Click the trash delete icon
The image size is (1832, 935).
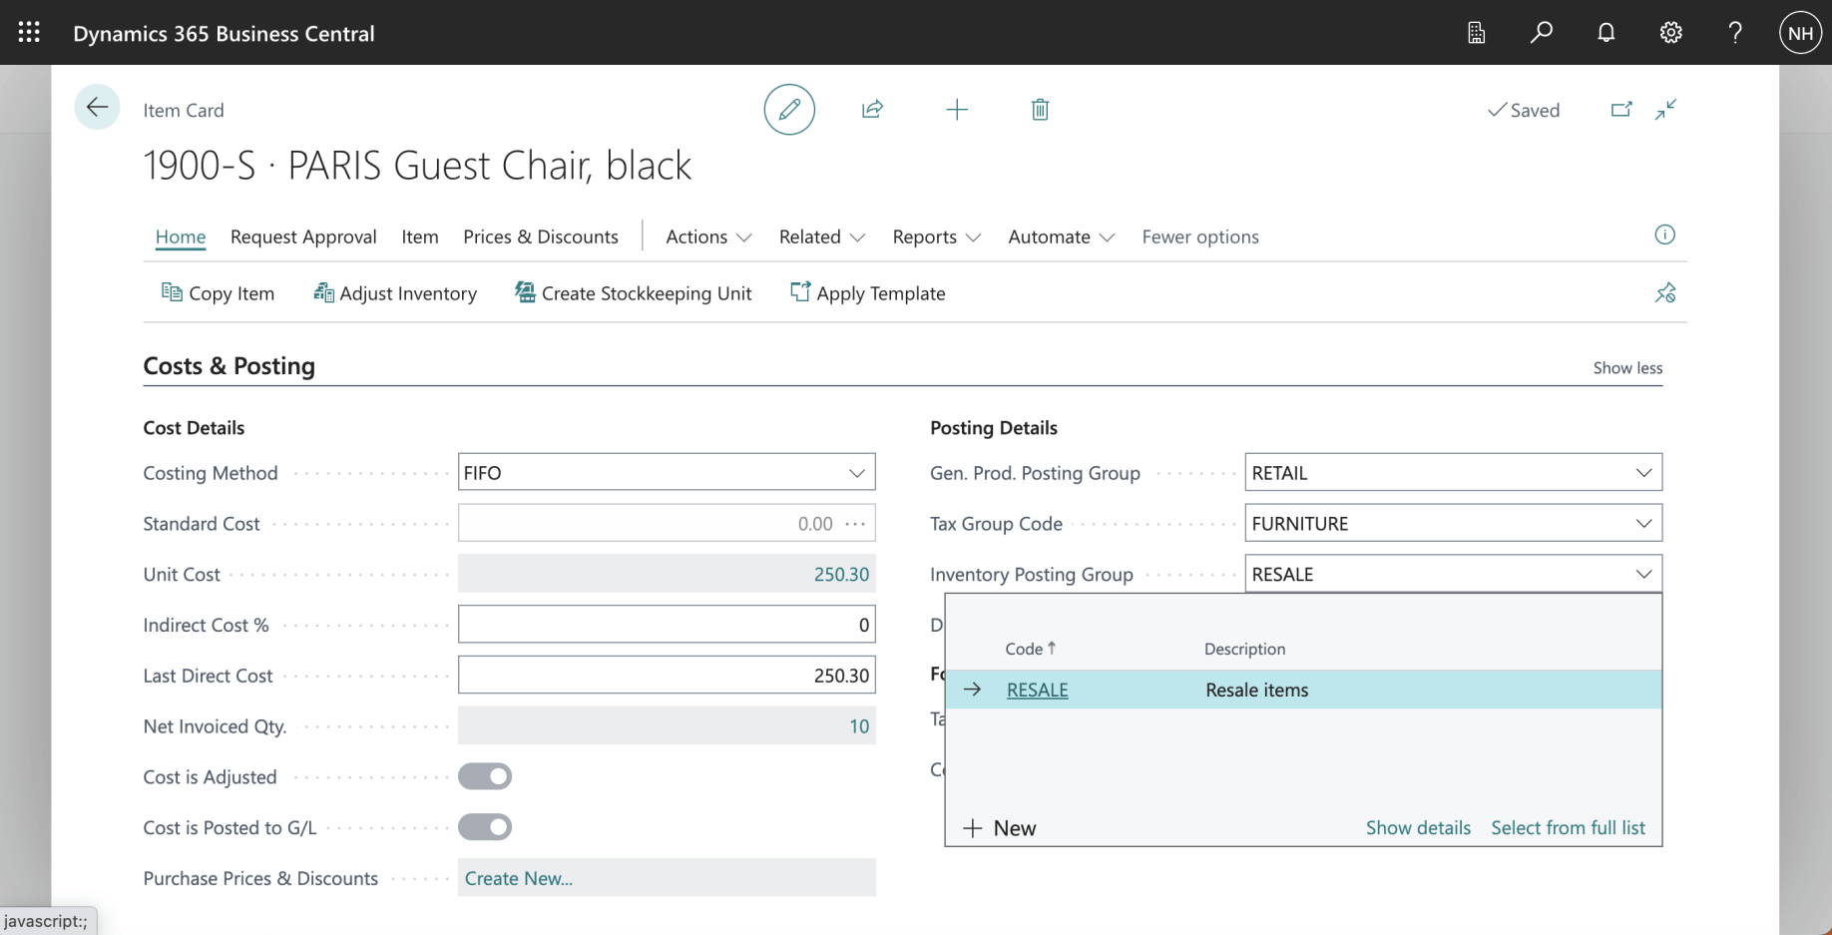(x=1040, y=110)
